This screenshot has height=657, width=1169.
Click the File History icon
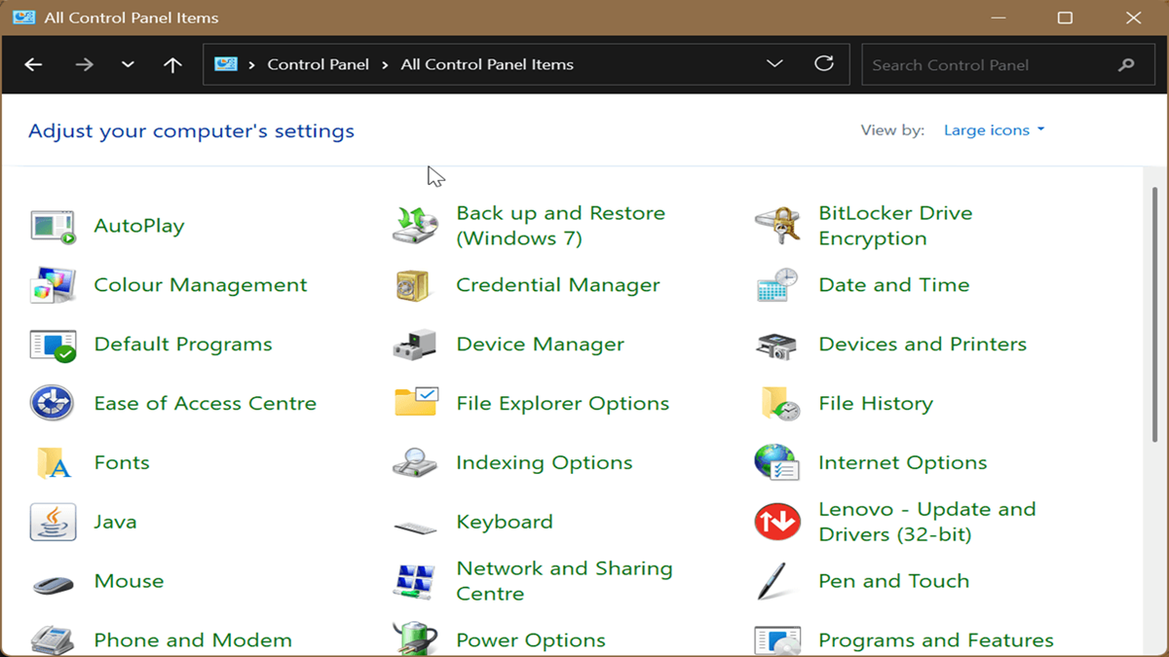(x=779, y=403)
